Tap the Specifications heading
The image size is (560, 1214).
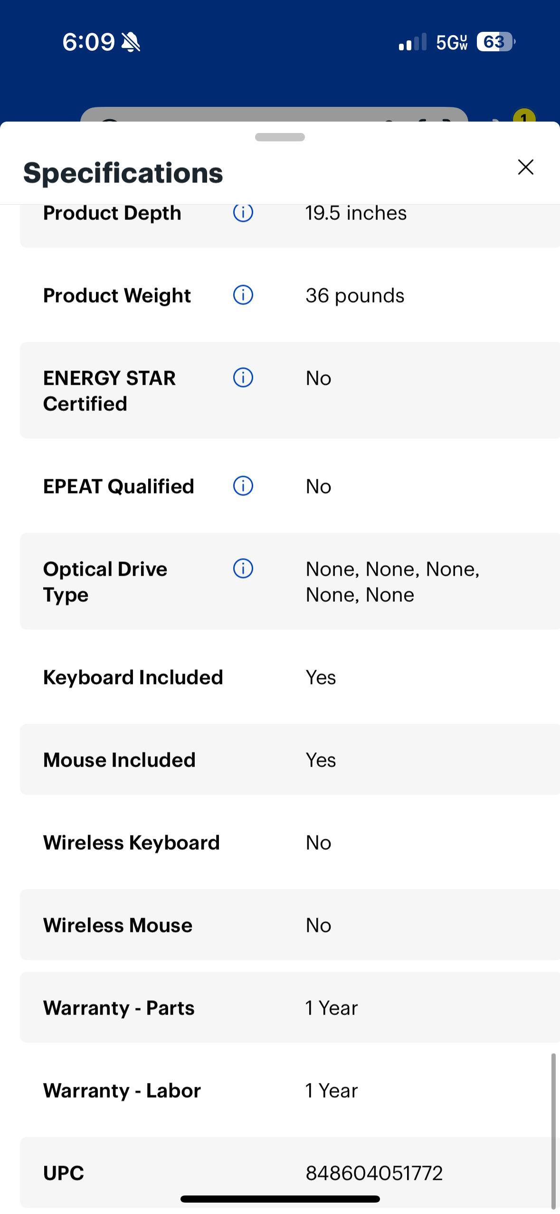(x=123, y=173)
